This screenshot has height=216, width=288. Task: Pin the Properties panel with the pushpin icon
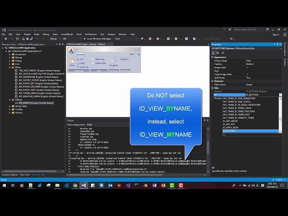(277, 44)
